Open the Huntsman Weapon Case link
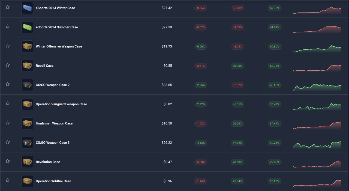349x191 pixels. pos(54,124)
